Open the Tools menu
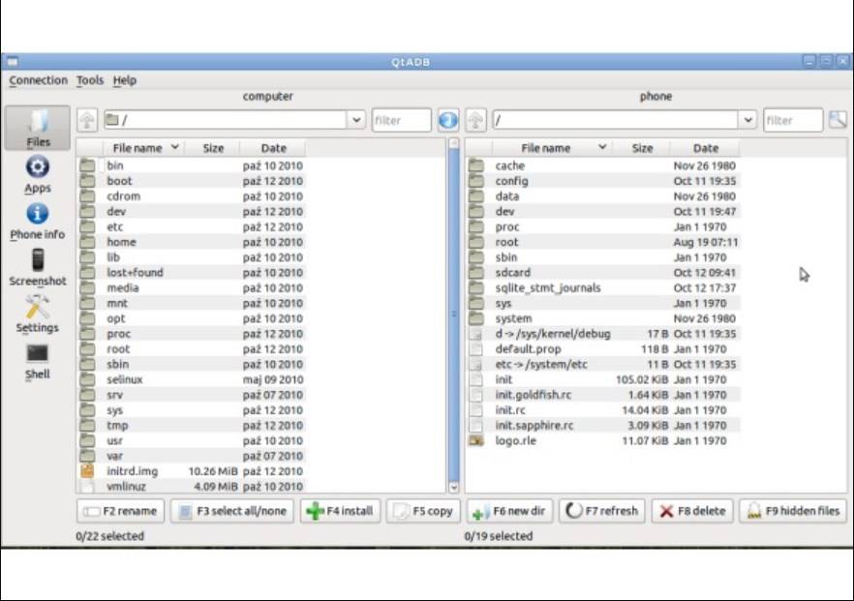Image resolution: width=854 pixels, height=601 pixels. coord(90,80)
